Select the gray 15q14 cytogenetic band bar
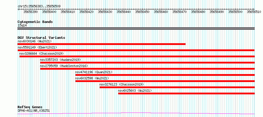Image resolution: width=263 pixels, height=117 pixels. (x=136, y=29)
